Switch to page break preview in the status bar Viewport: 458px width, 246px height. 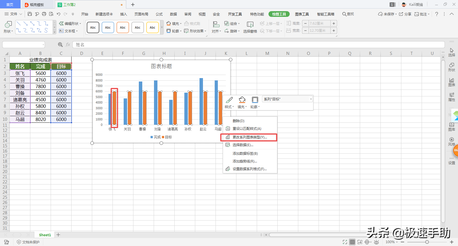pyautogui.click(x=360, y=242)
